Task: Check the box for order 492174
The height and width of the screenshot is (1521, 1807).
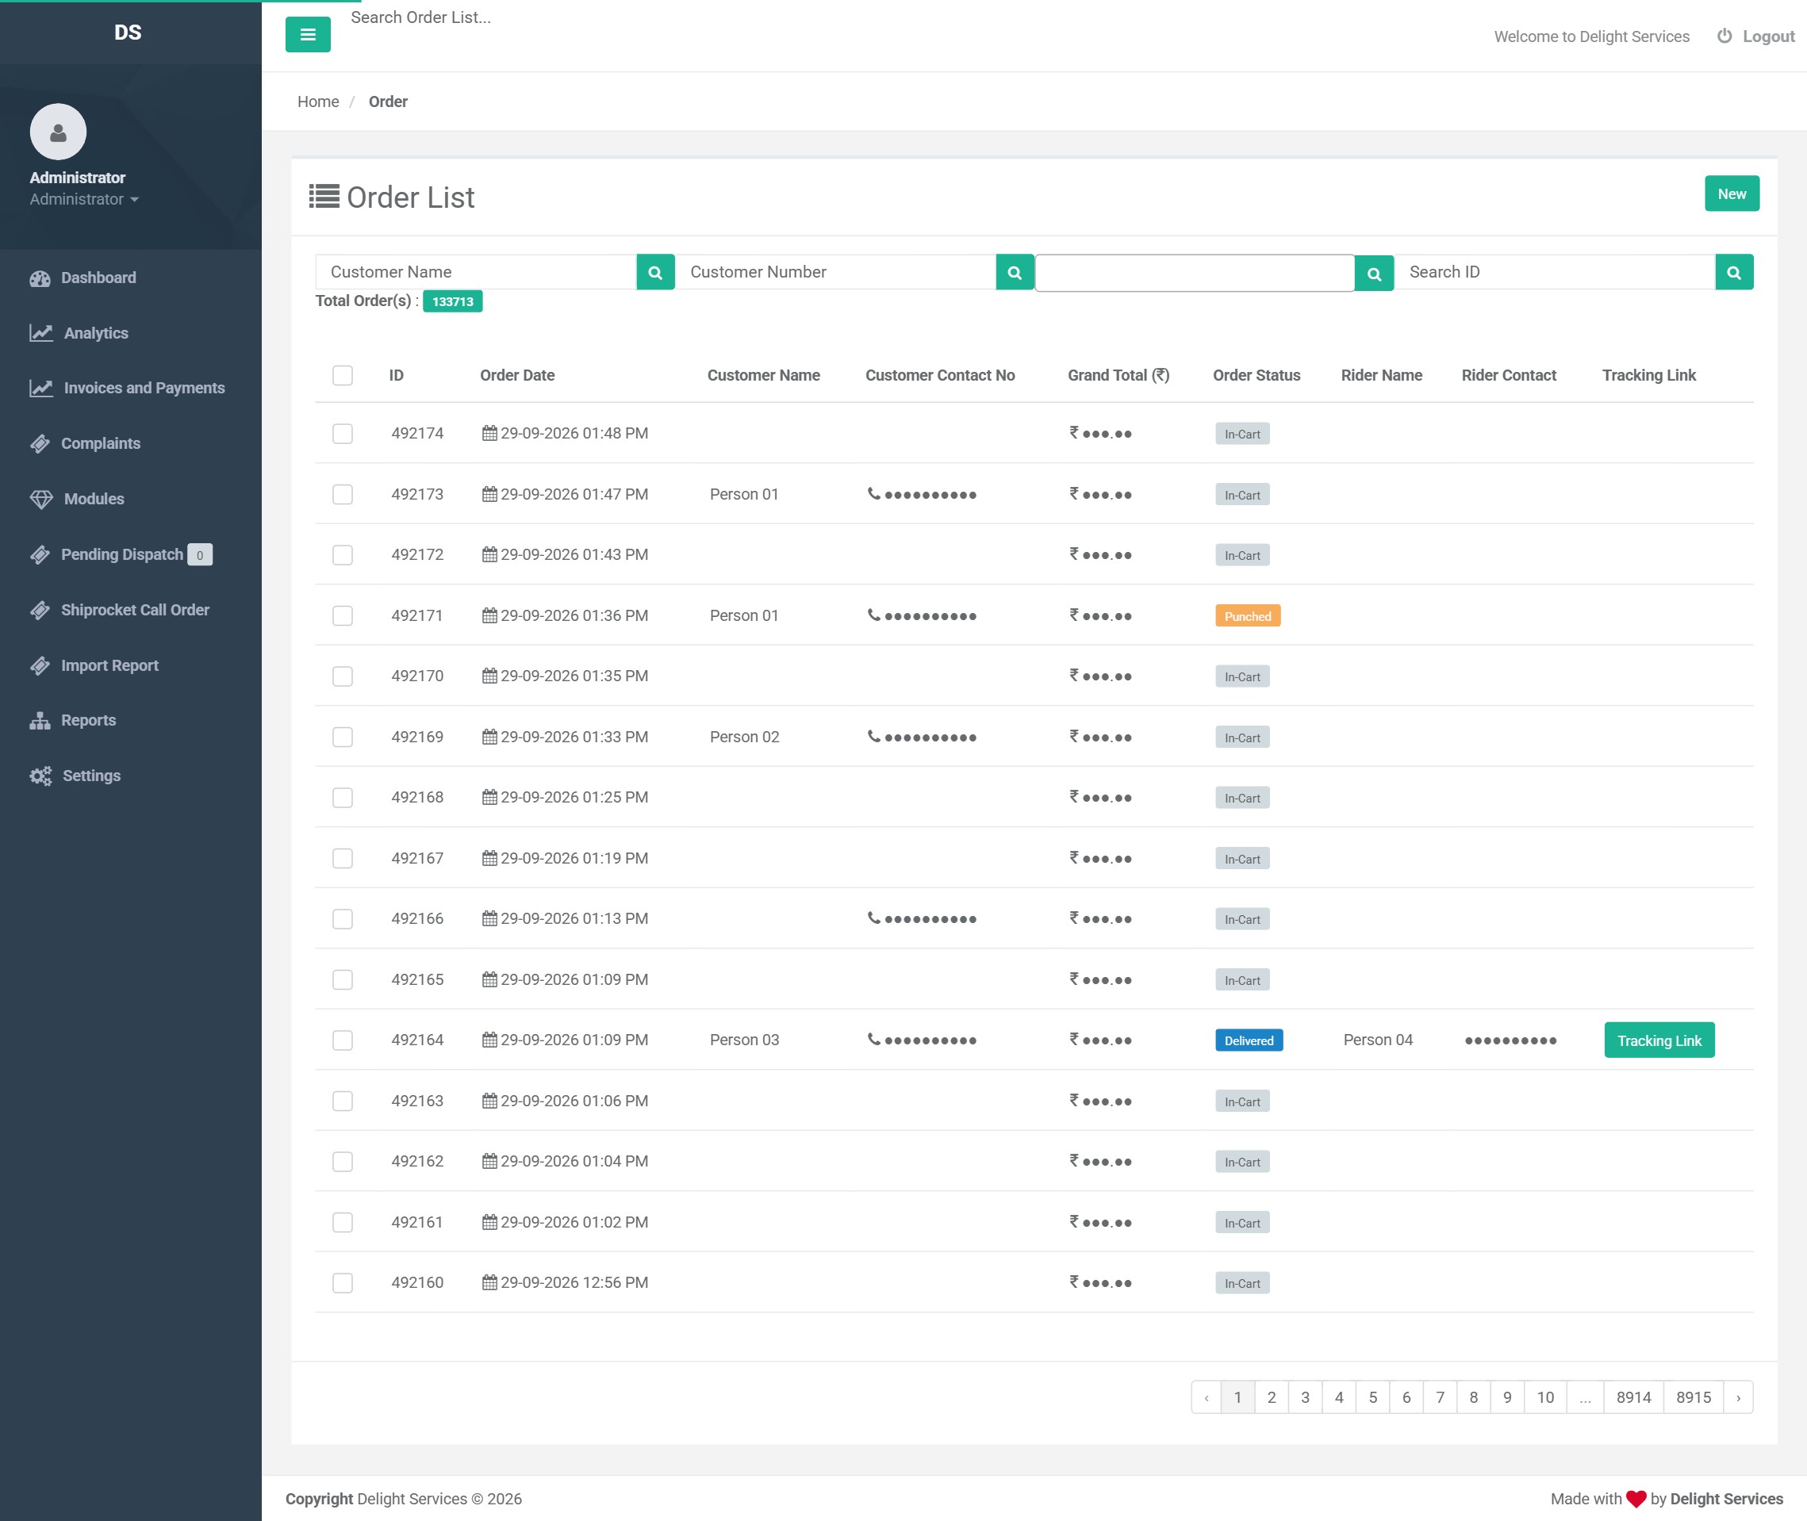Action: pyautogui.click(x=343, y=434)
